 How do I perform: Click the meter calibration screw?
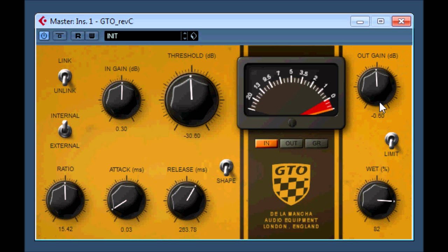click(x=292, y=123)
